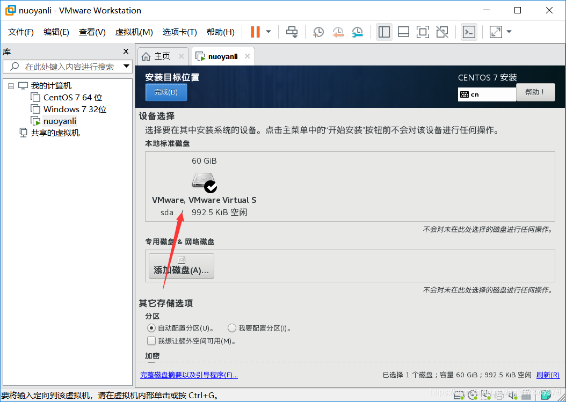The image size is (566, 402).
Task: Click the 我的计算机 computer icon
Action: click(x=23, y=86)
